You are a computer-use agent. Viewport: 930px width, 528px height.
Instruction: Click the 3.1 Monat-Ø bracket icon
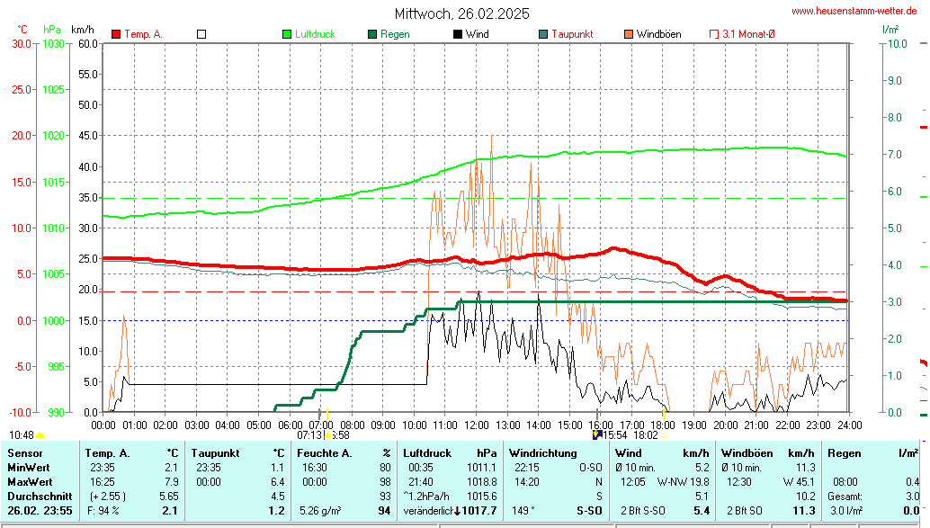click(x=714, y=34)
